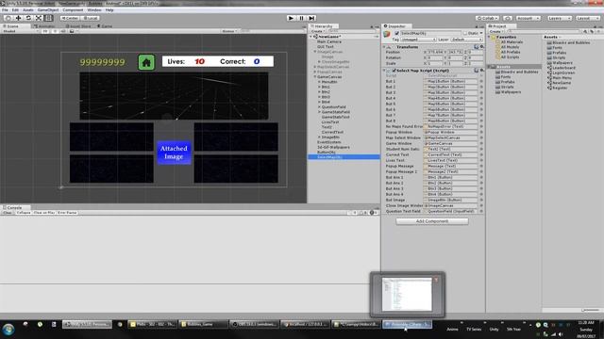
Task: Select the Move tool
Action: [x=18, y=18]
